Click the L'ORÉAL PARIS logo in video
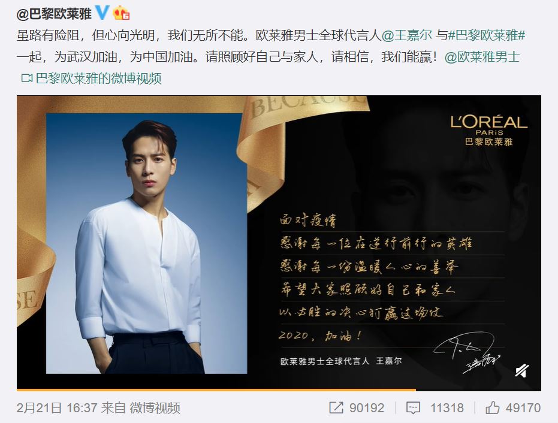 (488, 131)
